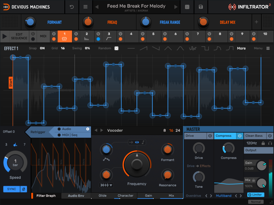The width and height of the screenshot is (274, 205).
Task: Open the waveform type dropdown in Vocoder
Action: 106,185
